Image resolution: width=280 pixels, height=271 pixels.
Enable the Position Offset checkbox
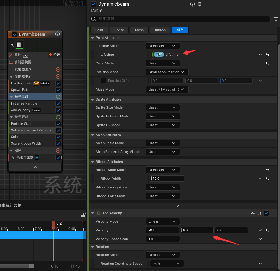[x=104, y=81]
